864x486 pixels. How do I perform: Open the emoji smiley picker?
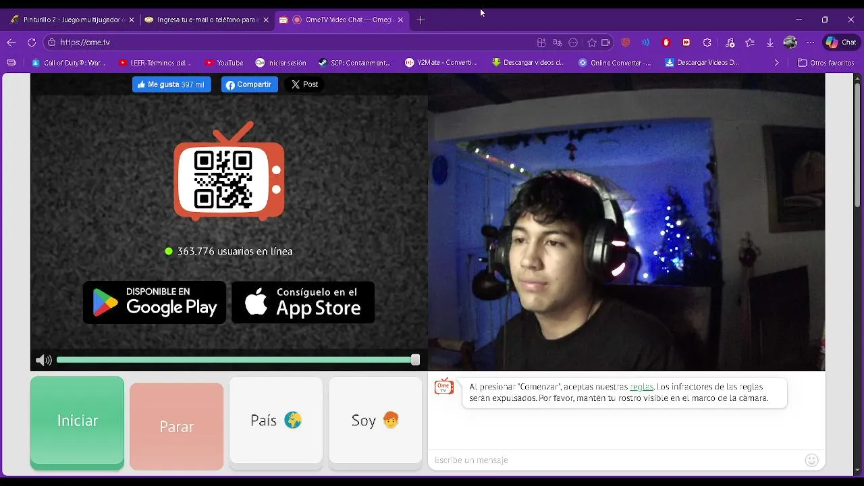coord(811,460)
